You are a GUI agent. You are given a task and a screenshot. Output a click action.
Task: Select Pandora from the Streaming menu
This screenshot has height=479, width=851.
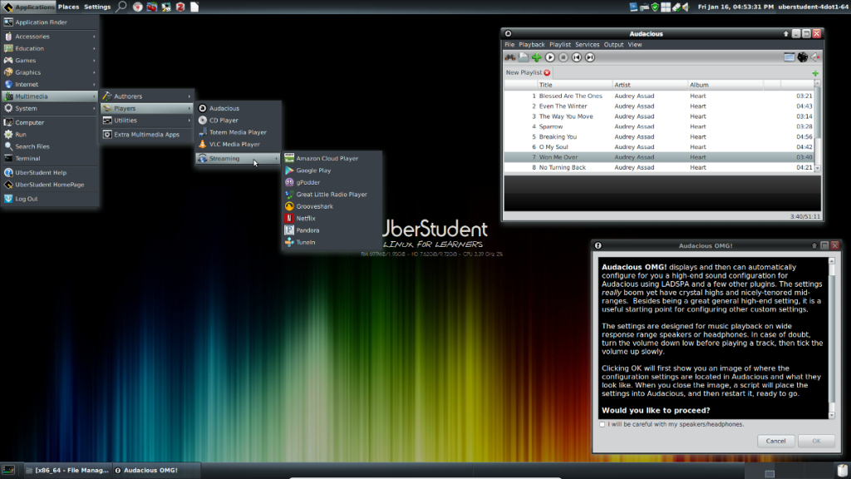pyautogui.click(x=308, y=230)
